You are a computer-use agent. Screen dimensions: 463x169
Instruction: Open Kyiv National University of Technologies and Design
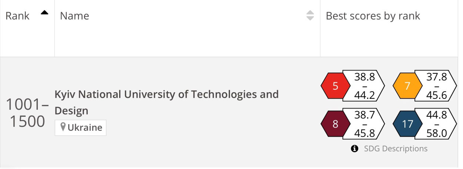(x=167, y=102)
